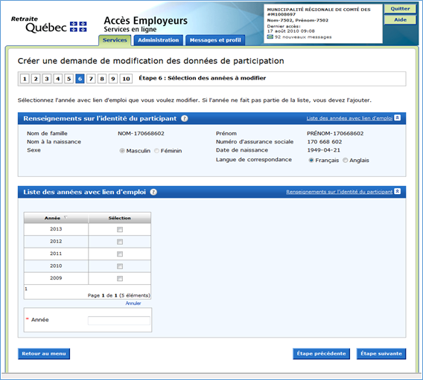423x380 pixels.
Task: Check the selection box for 2010
Action: [120, 266]
